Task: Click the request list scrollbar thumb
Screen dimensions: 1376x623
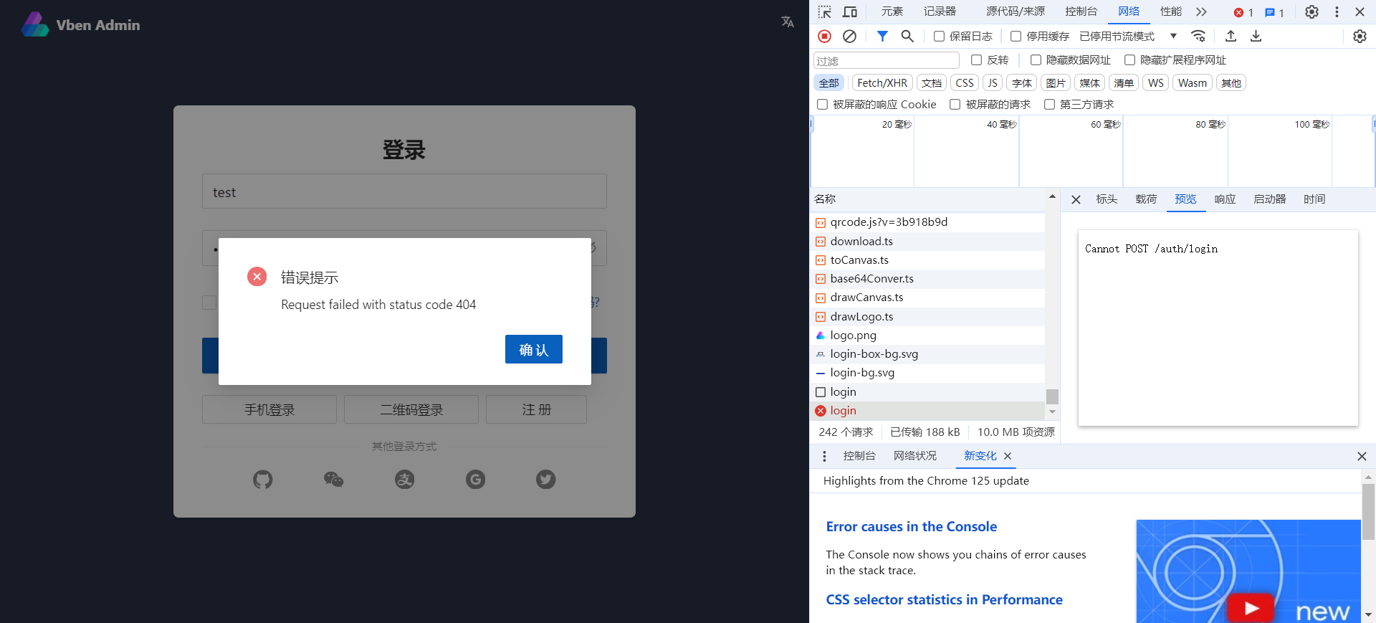Action: (1052, 396)
